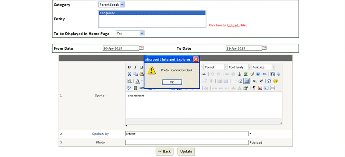This screenshot has width=345, height=157.
Task: Focus the From Date input field
Action: point(121,48)
